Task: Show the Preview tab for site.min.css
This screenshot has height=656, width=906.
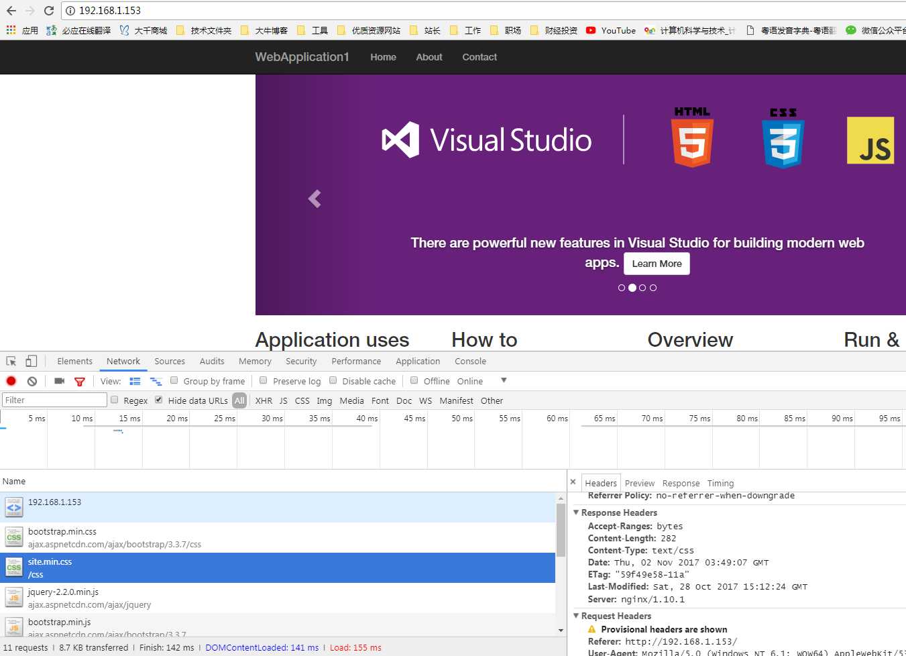Action: [640, 483]
